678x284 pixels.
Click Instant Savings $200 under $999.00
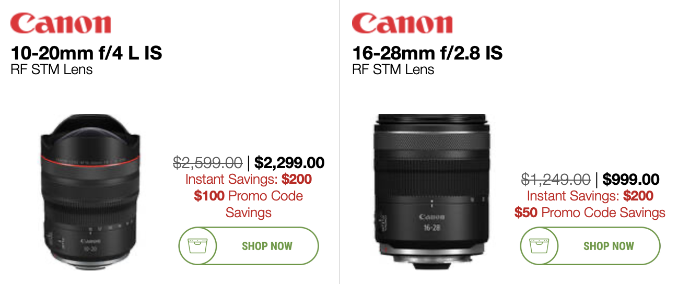click(x=590, y=196)
